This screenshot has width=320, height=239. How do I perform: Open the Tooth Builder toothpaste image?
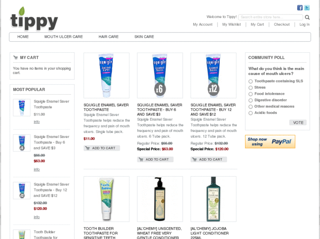click(x=107, y=199)
